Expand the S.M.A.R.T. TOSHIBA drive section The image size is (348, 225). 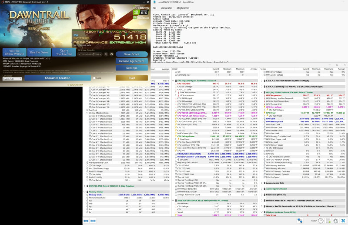click(x=262, y=81)
